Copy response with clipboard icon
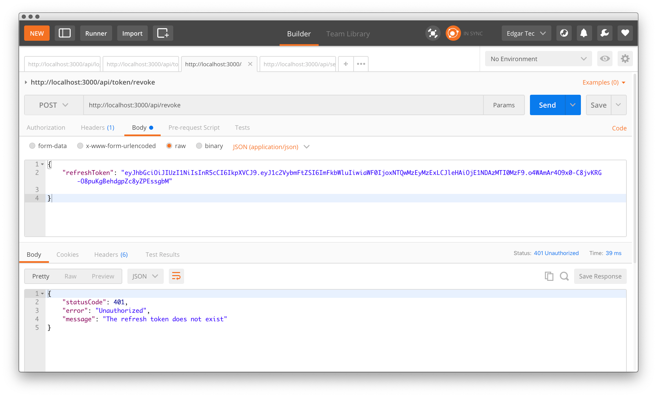This screenshot has width=657, height=397. [549, 276]
